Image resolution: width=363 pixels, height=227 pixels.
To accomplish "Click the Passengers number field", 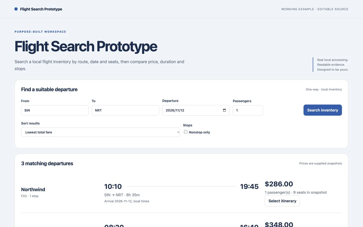I will coord(248,110).
